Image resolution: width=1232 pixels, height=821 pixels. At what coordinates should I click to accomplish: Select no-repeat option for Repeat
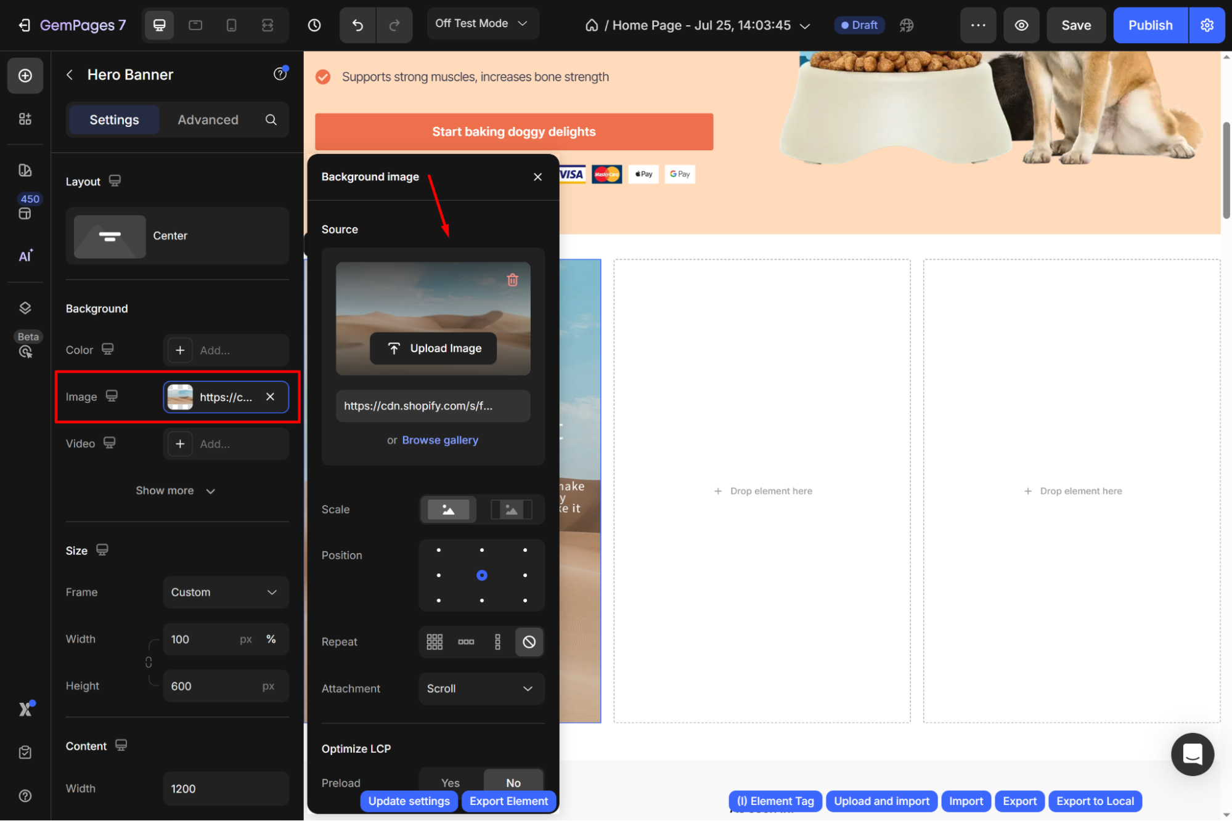[x=529, y=642]
